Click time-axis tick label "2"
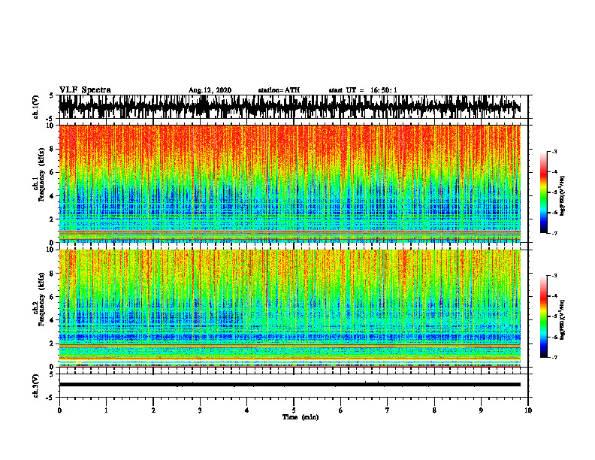Viewport: 595px width, 460px height. tap(153, 410)
